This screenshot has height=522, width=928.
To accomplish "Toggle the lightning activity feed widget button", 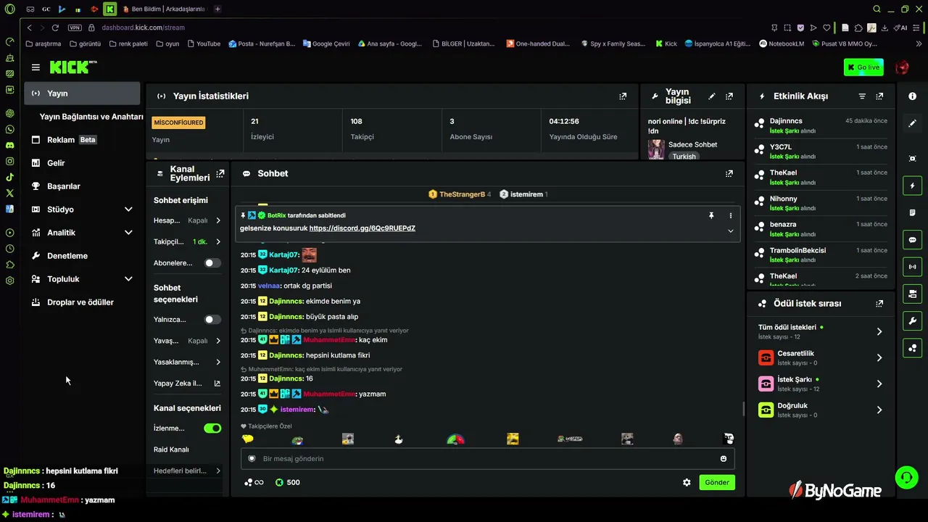I will point(912,186).
